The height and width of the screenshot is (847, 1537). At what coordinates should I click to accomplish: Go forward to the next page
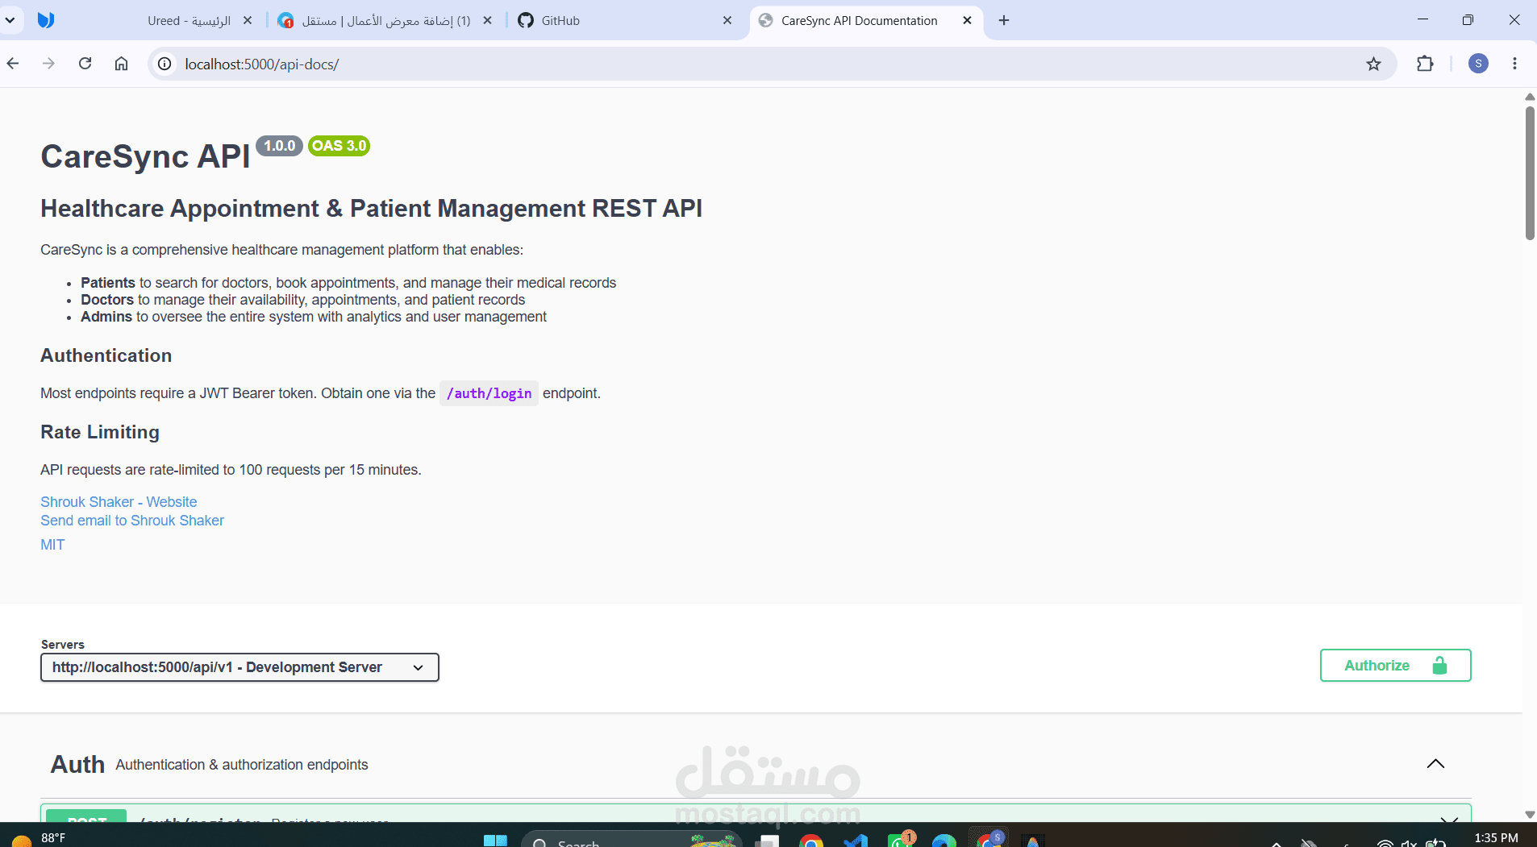coord(49,64)
